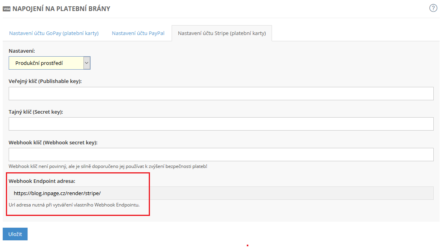Click the arrow on the Nastavení combo box
Screen dimensions: 442x247
click(x=87, y=63)
